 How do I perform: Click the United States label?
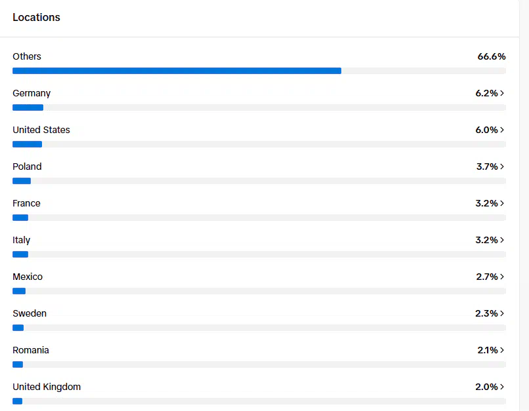coord(41,130)
